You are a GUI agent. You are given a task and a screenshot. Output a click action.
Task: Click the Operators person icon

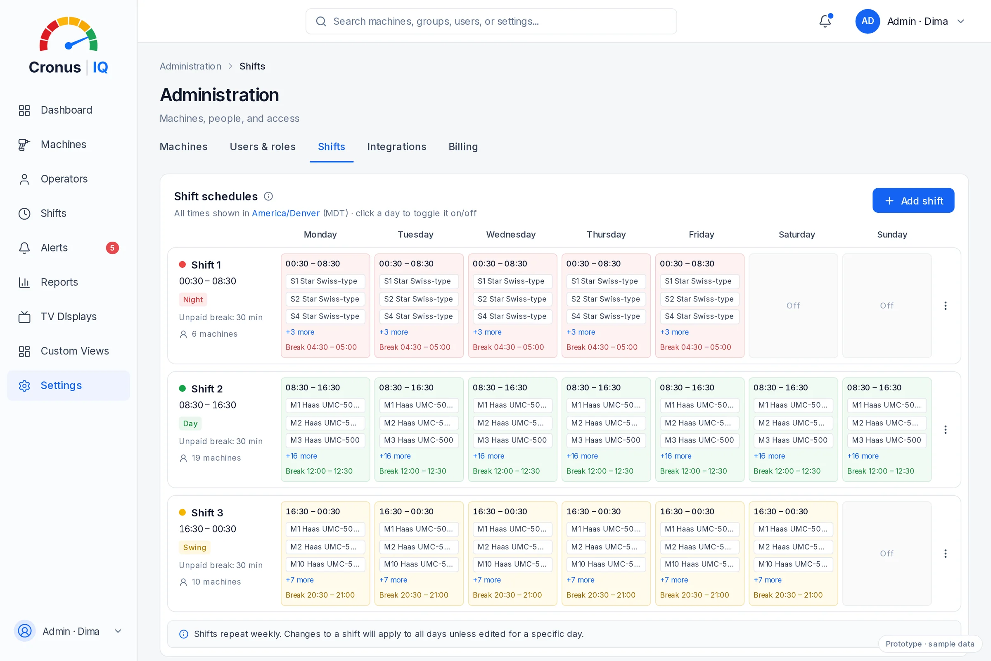24,179
